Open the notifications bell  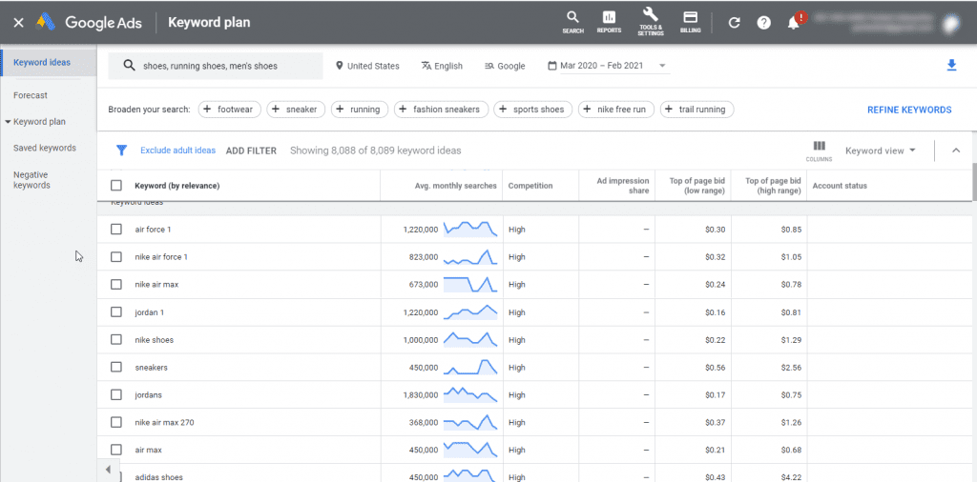tap(794, 23)
